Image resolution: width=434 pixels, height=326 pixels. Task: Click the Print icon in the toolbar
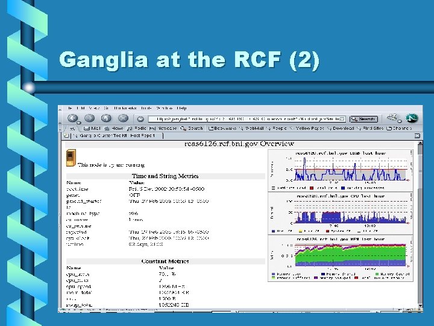[392, 118]
